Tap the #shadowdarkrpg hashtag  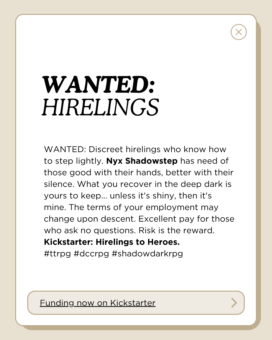(147, 254)
